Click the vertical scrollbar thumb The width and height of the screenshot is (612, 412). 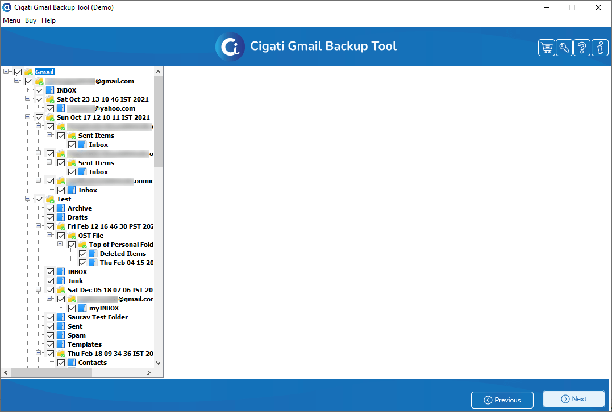coord(158,121)
